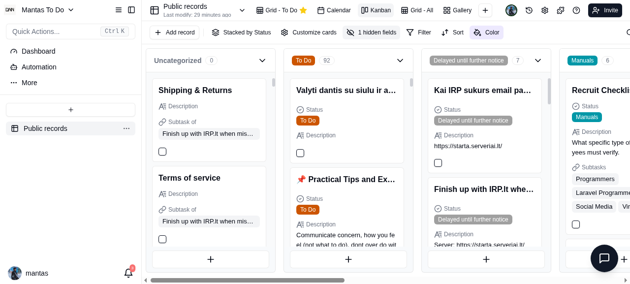Tick checkbox on Valyti dantis card

pyautogui.click(x=300, y=153)
